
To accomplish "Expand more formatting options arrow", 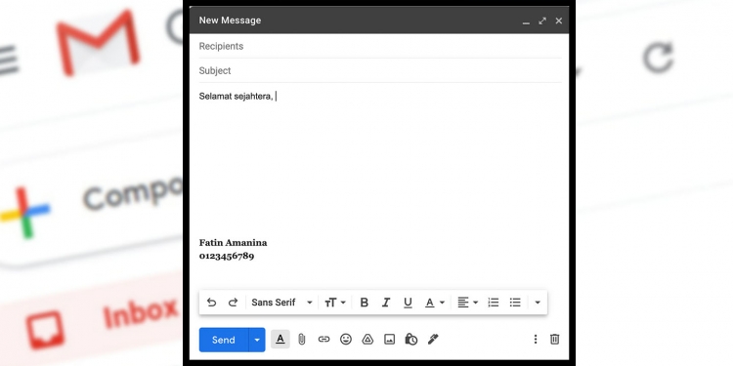I will tap(538, 303).
